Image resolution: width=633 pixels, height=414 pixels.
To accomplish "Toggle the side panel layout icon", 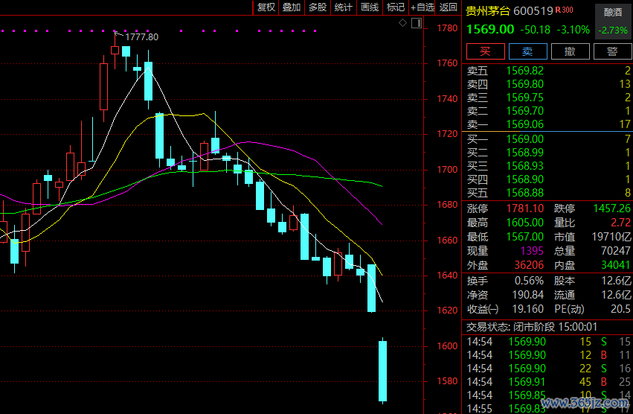I will click(417, 23).
